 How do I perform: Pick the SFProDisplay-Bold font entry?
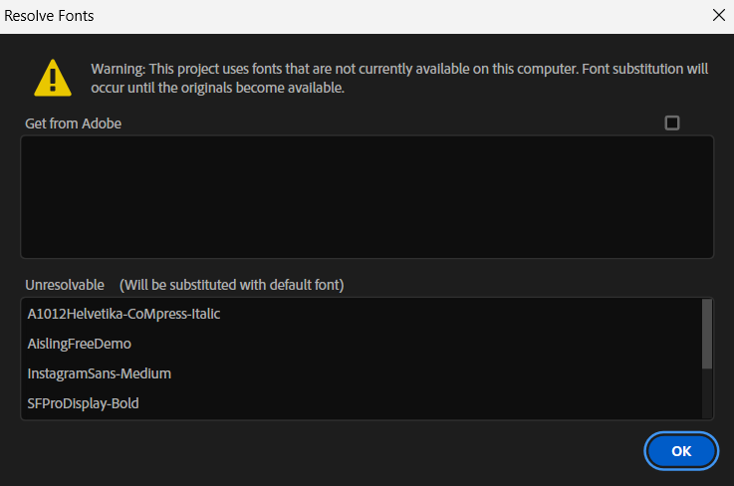pos(84,403)
